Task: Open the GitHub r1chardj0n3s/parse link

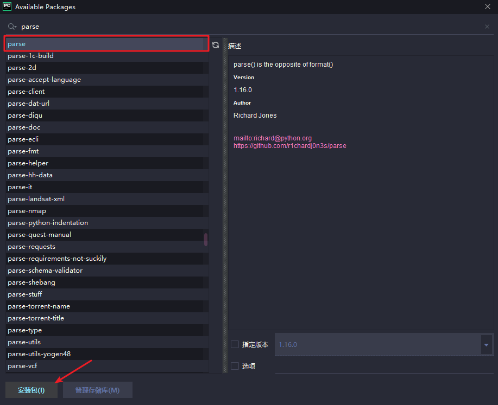Action: 289,146
